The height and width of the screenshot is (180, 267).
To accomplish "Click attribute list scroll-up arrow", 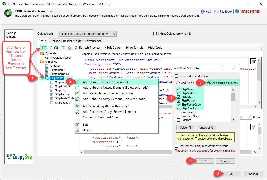I will click(233, 89).
